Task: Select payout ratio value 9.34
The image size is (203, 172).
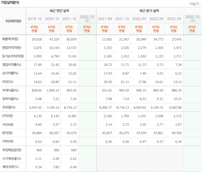Action: click(39, 167)
